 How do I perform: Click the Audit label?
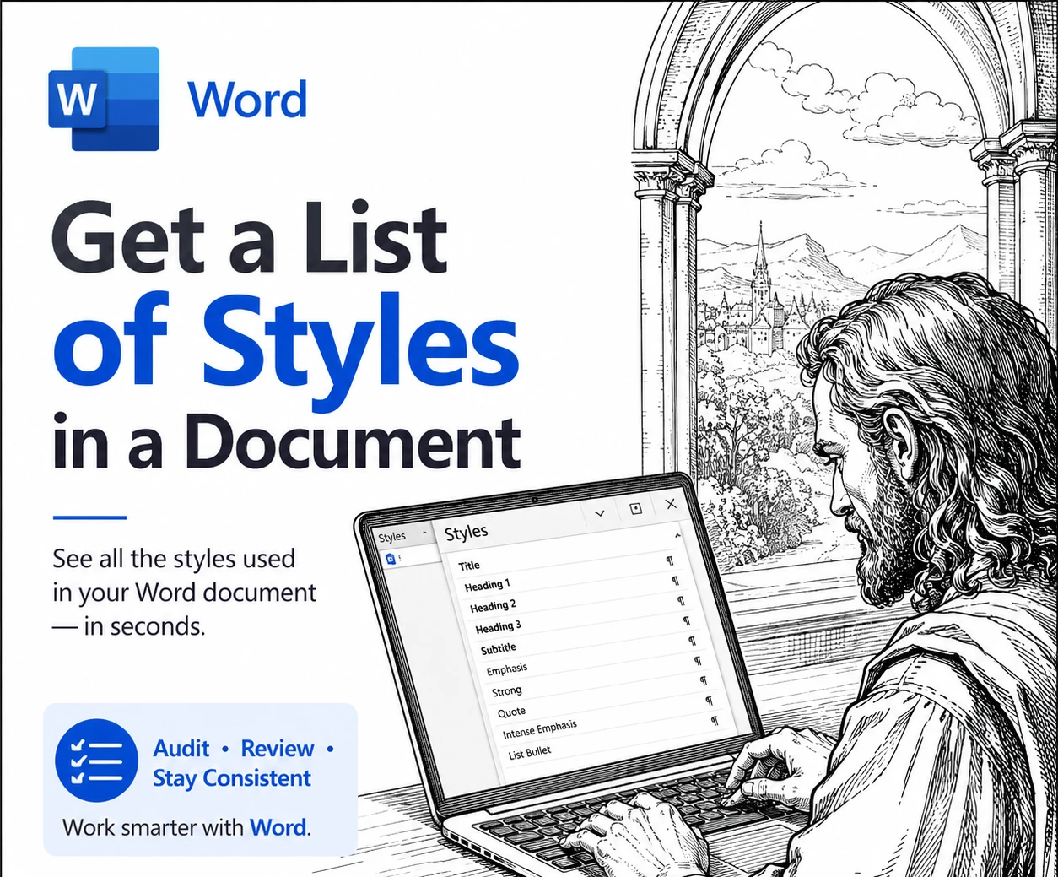181,749
